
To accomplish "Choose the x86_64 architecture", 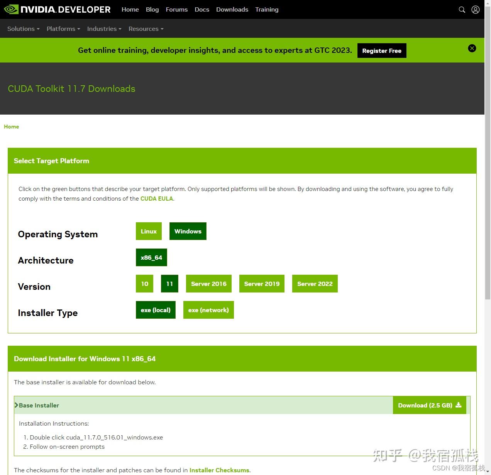I will (x=151, y=257).
